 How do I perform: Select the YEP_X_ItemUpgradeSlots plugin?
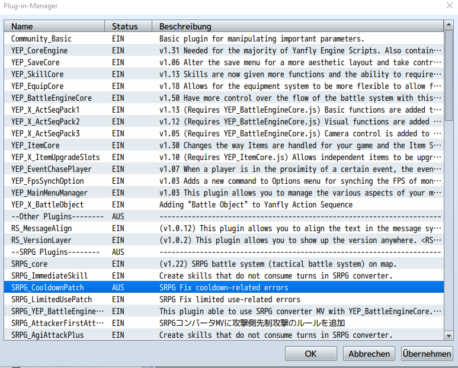click(224, 157)
